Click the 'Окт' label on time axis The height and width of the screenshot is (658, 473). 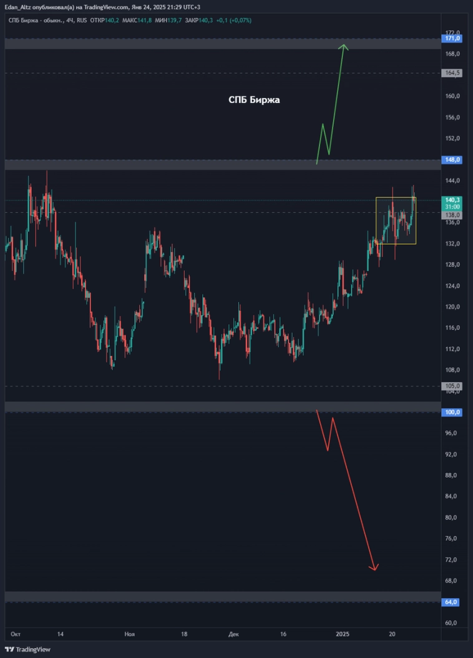click(x=16, y=634)
